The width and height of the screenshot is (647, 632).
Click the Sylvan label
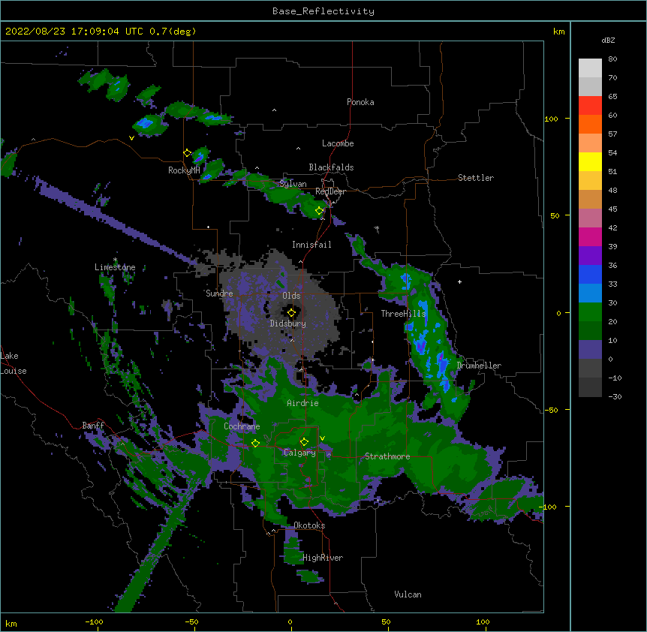coord(293,184)
